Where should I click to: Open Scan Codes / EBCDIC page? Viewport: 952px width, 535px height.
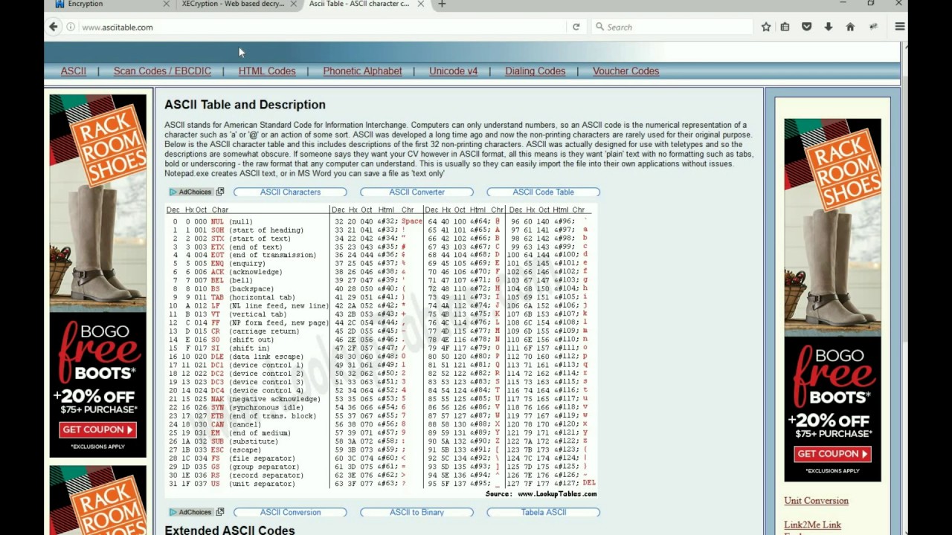click(162, 71)
